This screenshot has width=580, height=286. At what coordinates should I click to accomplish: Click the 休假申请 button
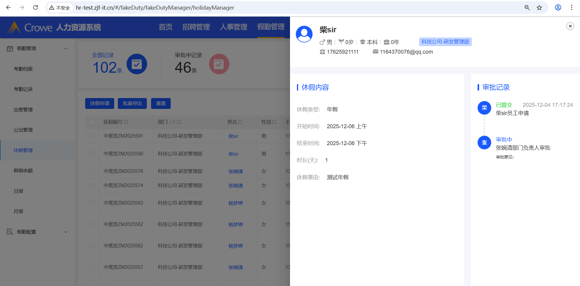pos(100,103)
